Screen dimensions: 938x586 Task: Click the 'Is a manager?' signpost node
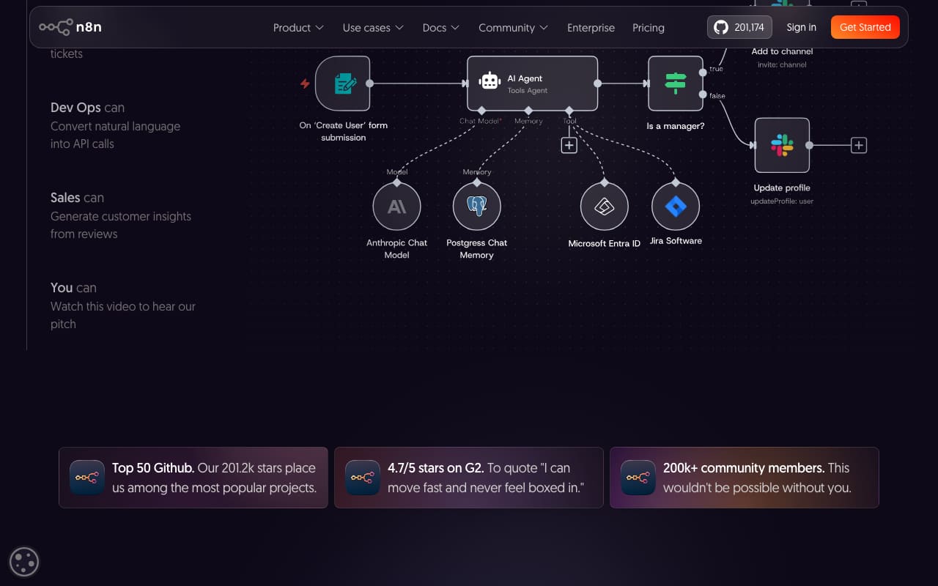tap(676, 84)
